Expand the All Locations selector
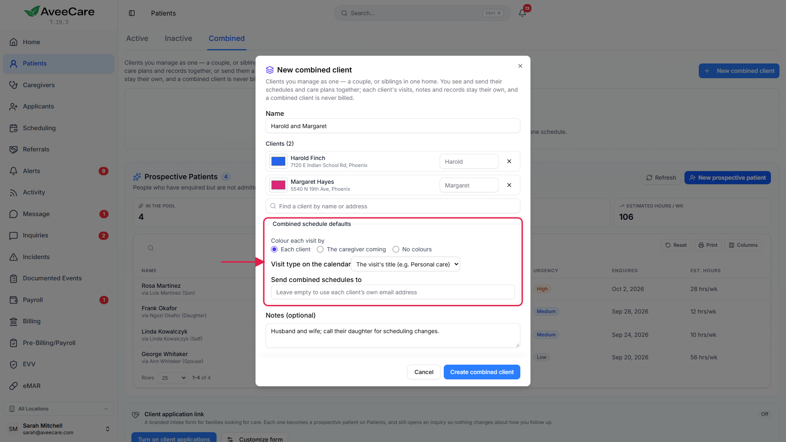 coord(59,409)
